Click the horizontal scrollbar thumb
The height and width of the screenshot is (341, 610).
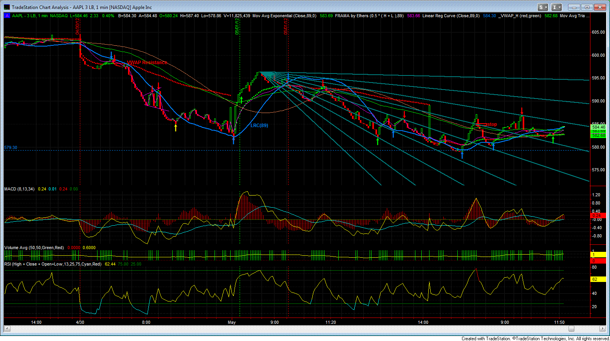click(571, 328)
